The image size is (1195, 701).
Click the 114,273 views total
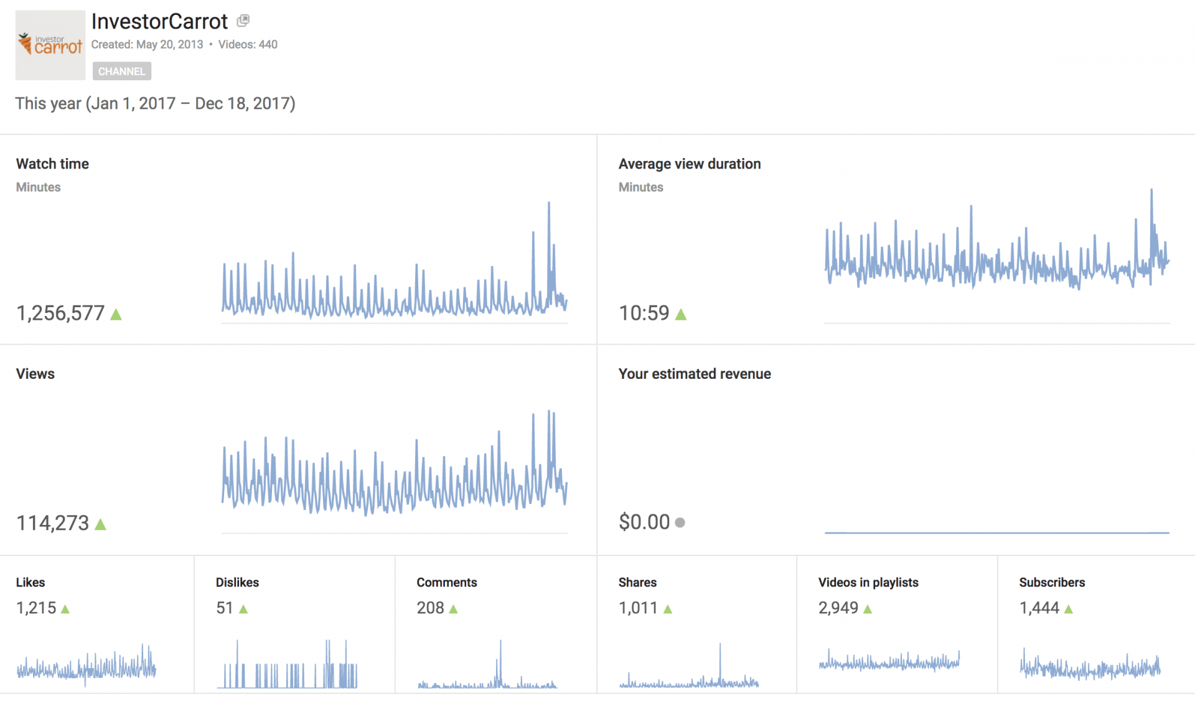tap(53, 523)
